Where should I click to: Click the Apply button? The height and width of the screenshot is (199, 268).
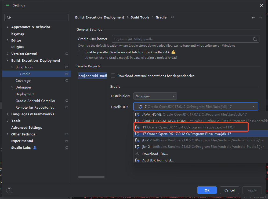click(252, 190)
